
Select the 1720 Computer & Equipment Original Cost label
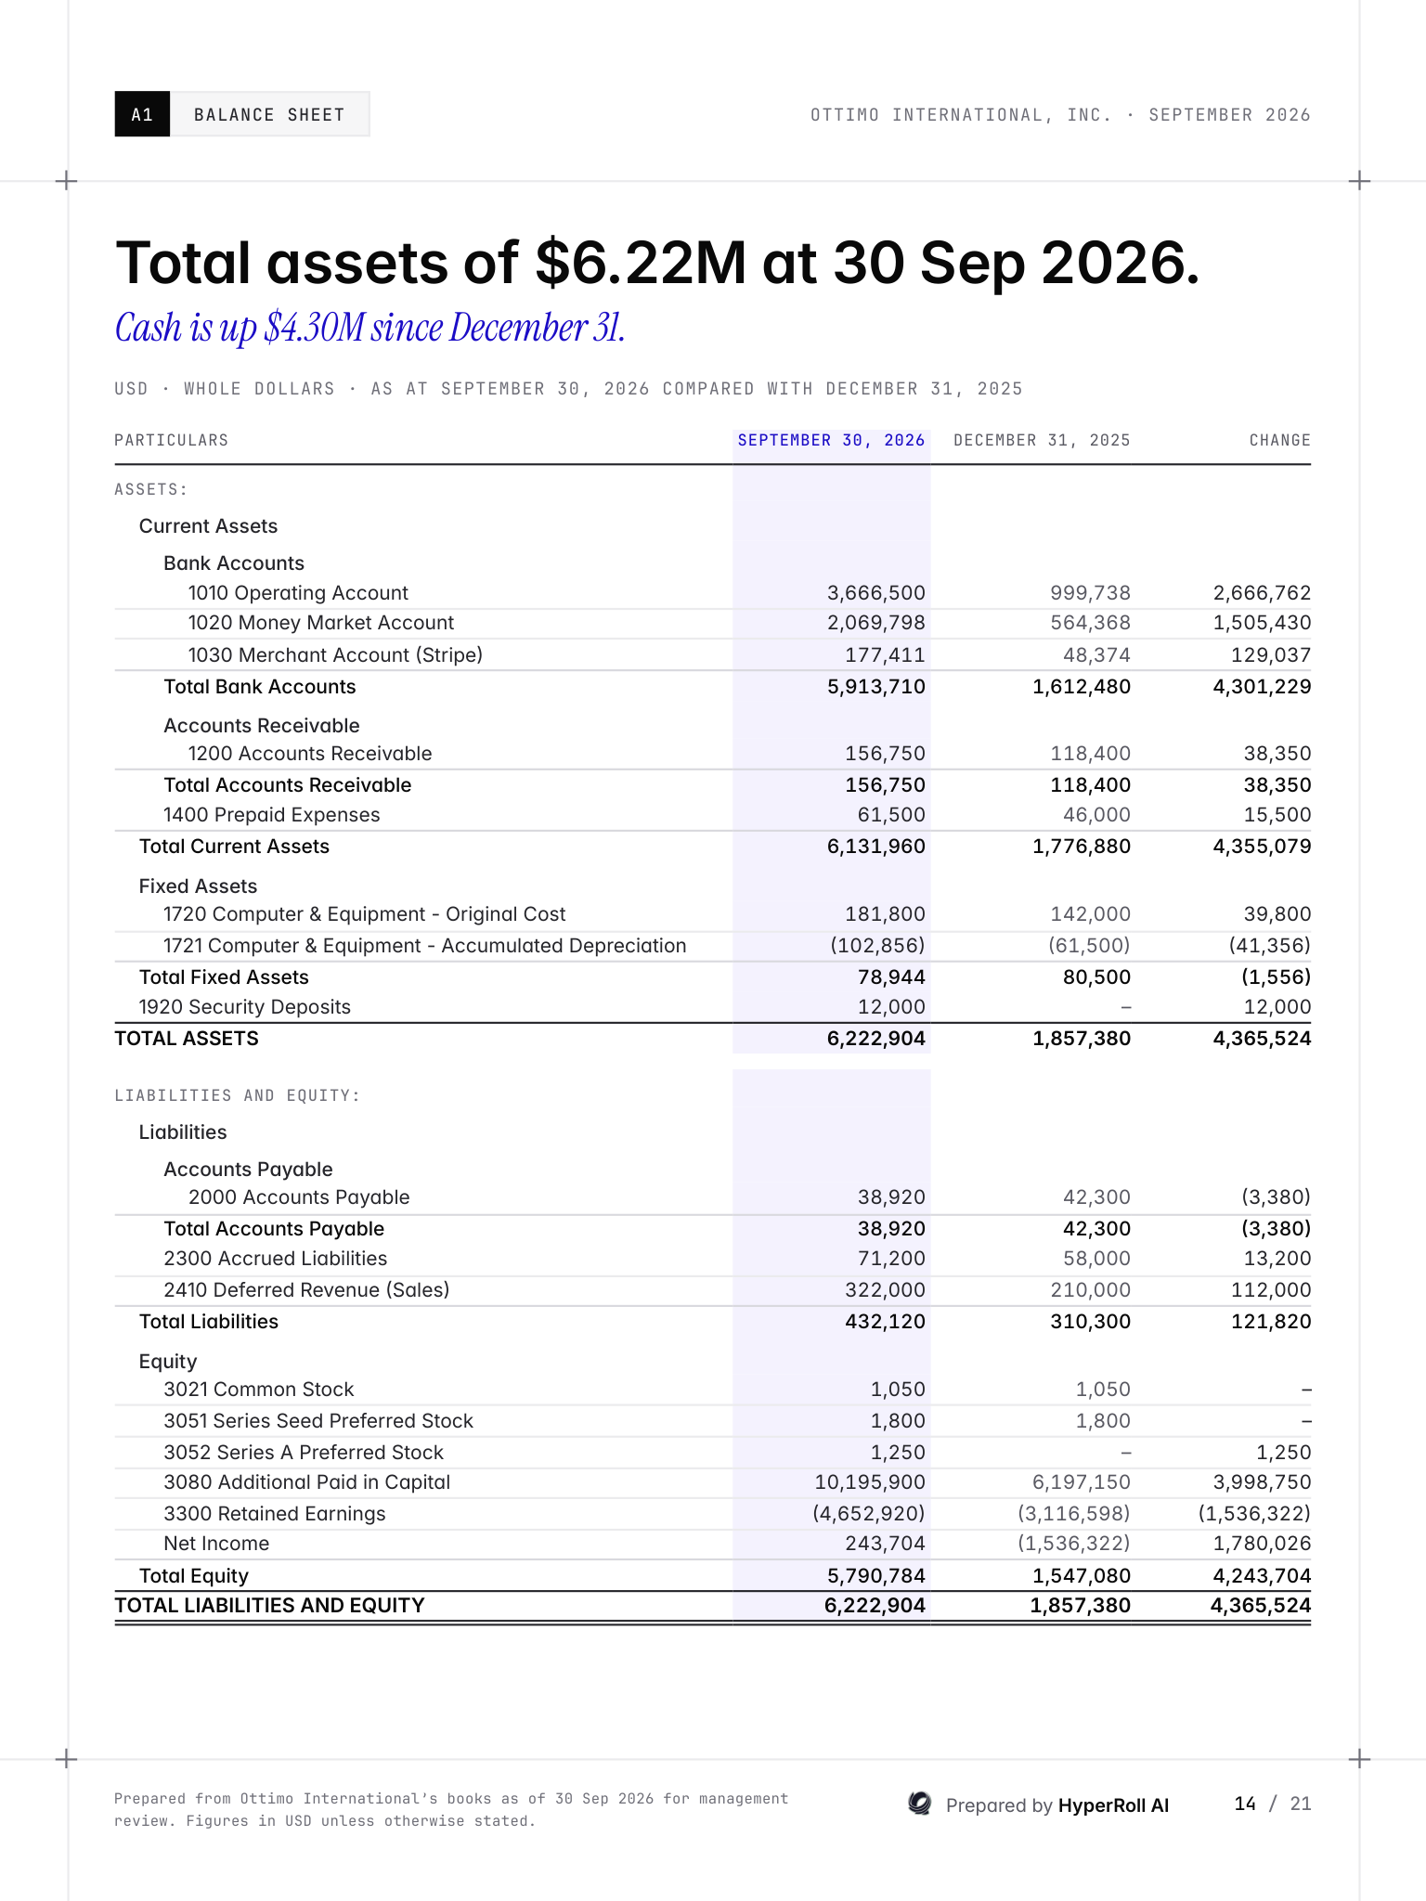click(365, 913)
